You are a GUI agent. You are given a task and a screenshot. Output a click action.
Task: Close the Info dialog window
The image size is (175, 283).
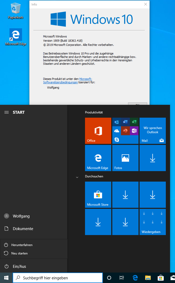point(146,4)
